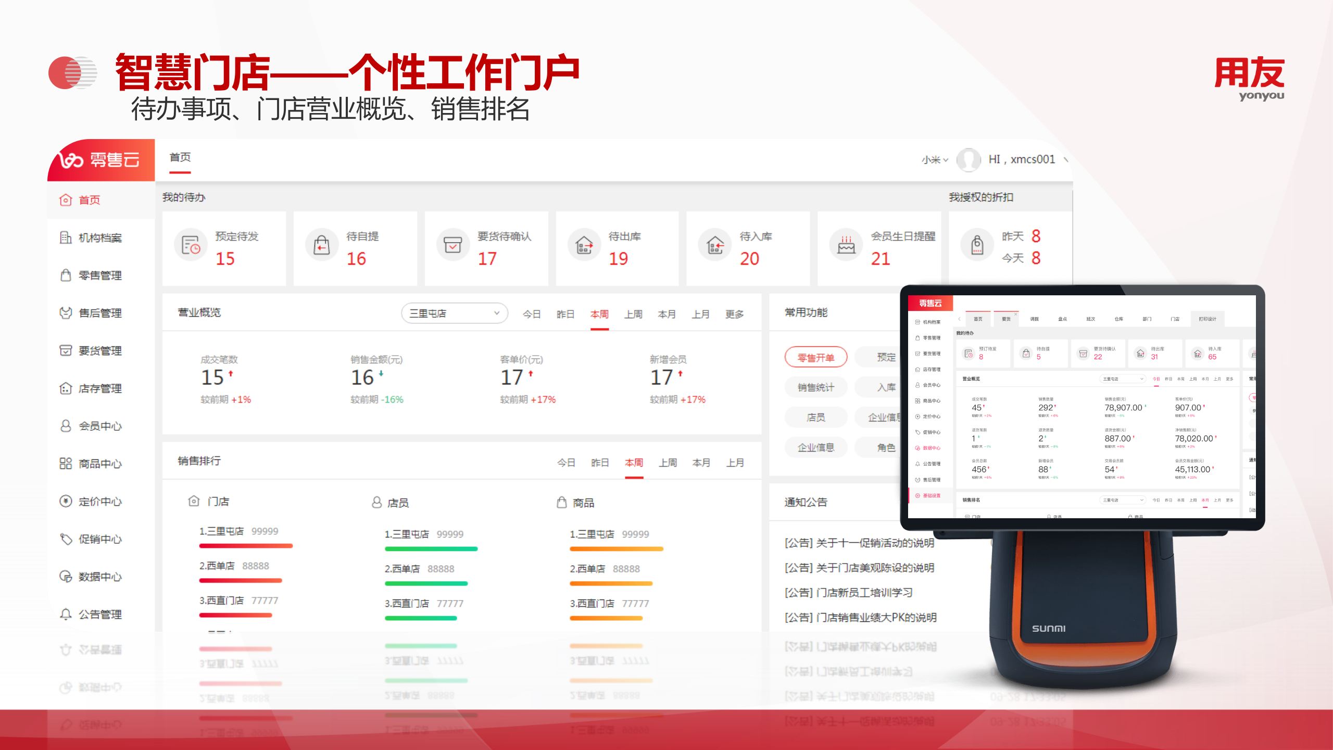Open the 三里屯店 store selector dropdown
Image resolution: width=1333 pixels, height=750 pixels.
pyautogui.click(x=454, y=313)
